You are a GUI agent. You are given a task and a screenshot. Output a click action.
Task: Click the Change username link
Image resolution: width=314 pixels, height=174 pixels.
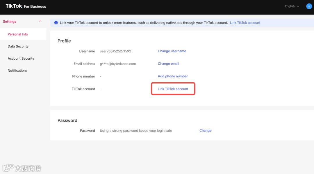pos(172,51)
